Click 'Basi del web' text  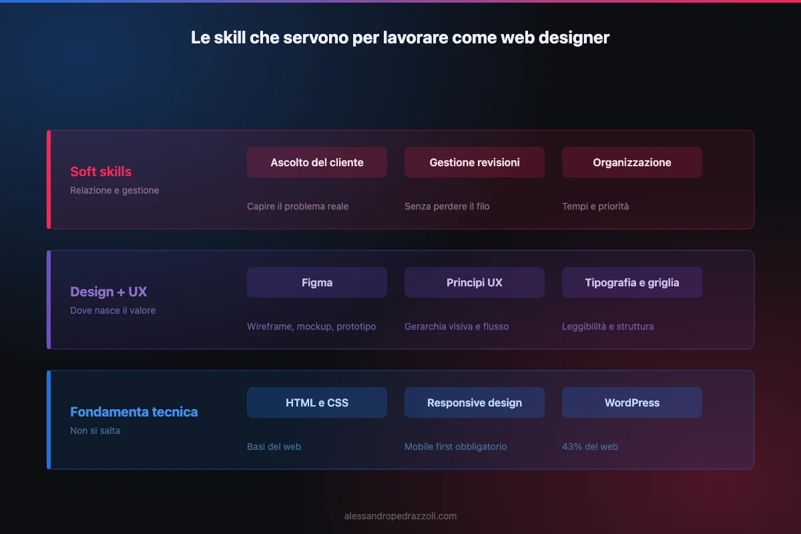pos(274,447)
